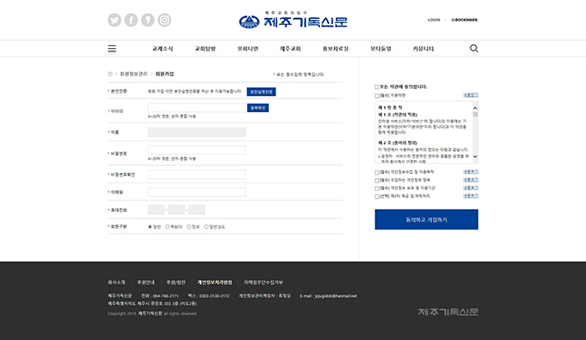Open 후원안내 footer link

point(145,283)
